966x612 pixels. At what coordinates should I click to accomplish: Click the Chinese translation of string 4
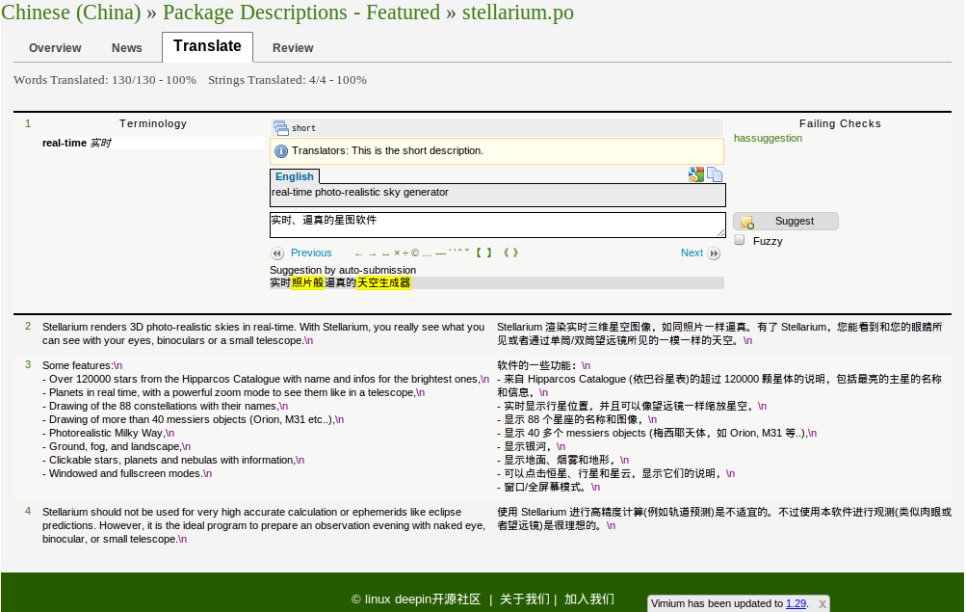click(724, 519)
